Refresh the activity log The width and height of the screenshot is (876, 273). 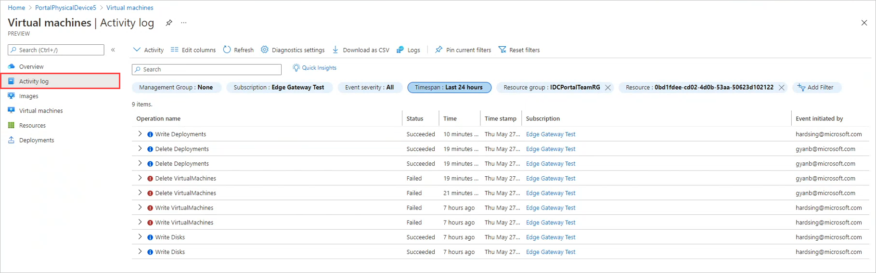(x=238, y=50)
